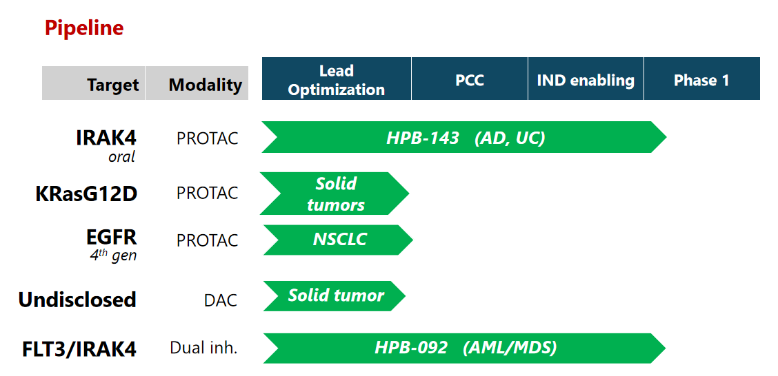Click the IRAK4 target label

tap(106, 138)
